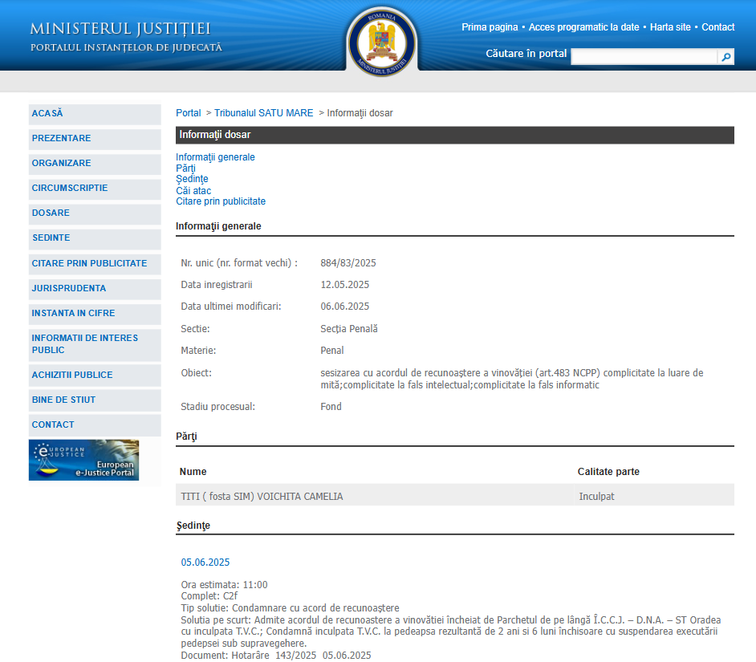Open Harta site link
756x662 pixels.
[x=670, y=27]
